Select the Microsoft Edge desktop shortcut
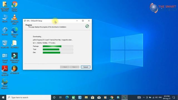The height and width of the screenshot is (100, 178). [x=14, y=32]
